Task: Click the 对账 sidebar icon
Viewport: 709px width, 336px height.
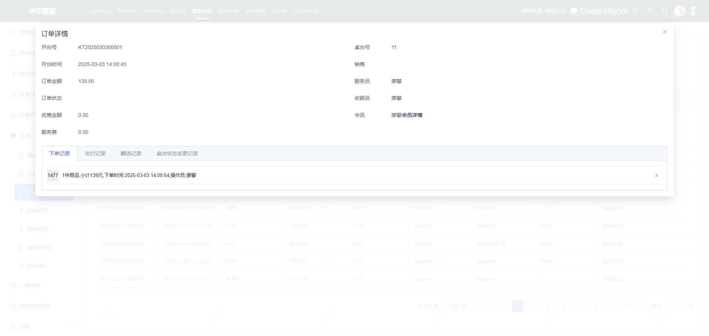Action: 13,327
